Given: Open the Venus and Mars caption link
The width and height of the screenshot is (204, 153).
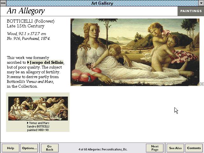Looking at the screenshot, I should tap(38, 123).
